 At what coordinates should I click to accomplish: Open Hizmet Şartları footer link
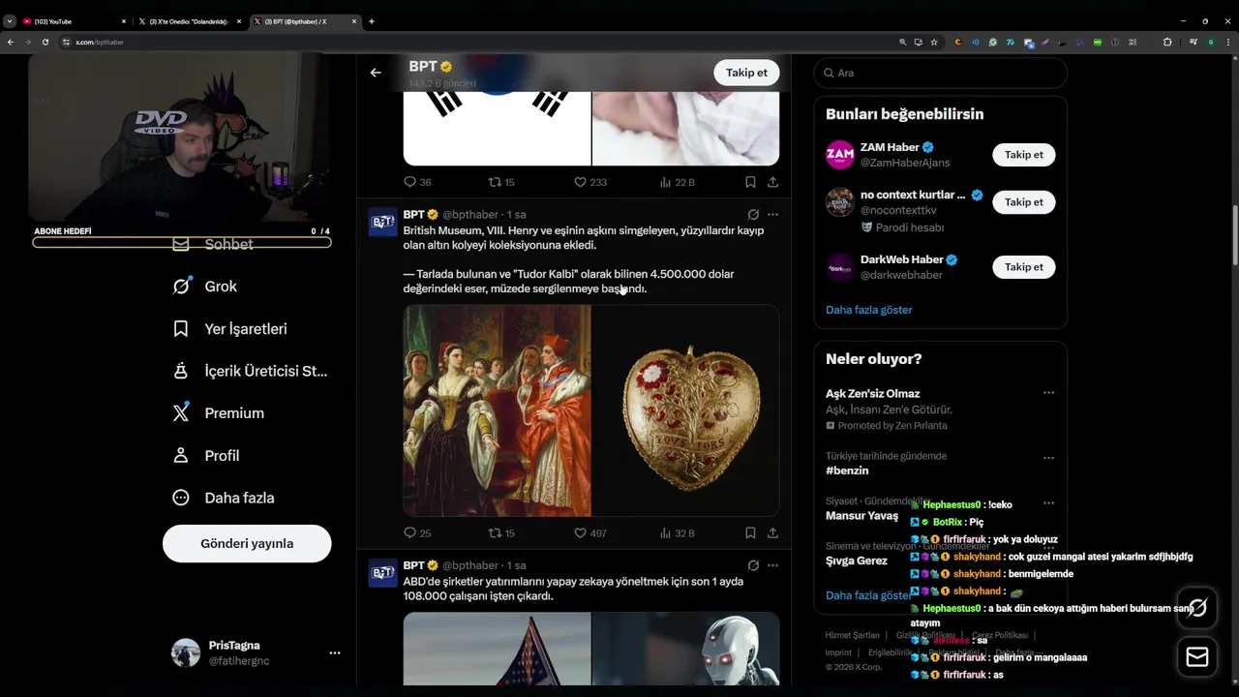(852, 635)
